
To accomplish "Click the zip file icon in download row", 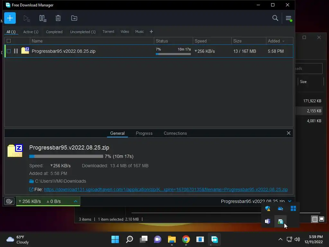I will point(25,50).
